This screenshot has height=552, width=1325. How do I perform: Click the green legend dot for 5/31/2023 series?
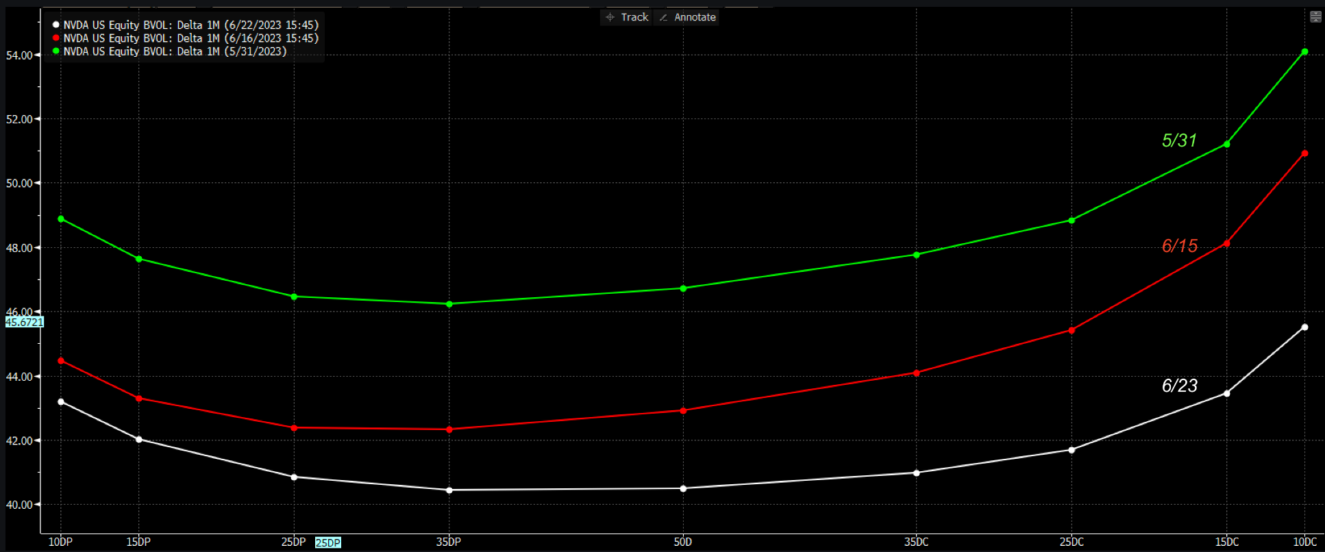(x=56, y=51)
